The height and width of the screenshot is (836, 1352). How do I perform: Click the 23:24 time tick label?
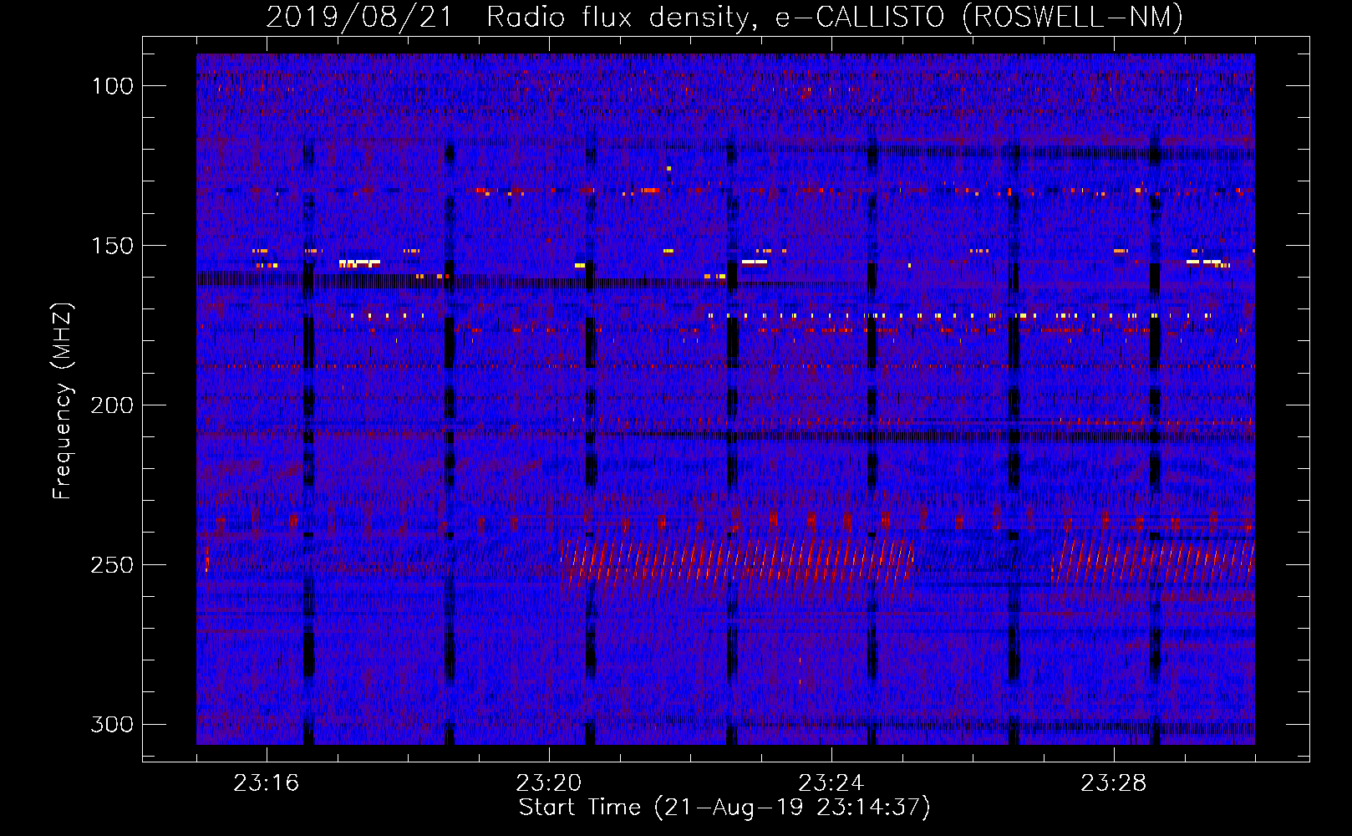831,783
